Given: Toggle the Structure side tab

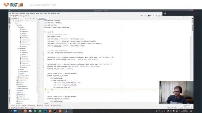Looking at the screenshot, I should coord(9,92).
